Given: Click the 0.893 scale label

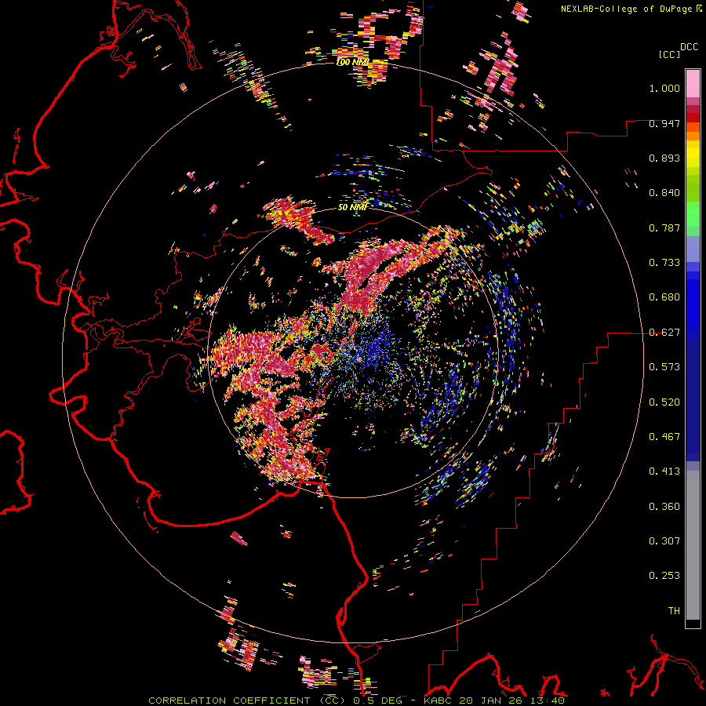Looking at the screenshot, I should click(x=664, y=158).
